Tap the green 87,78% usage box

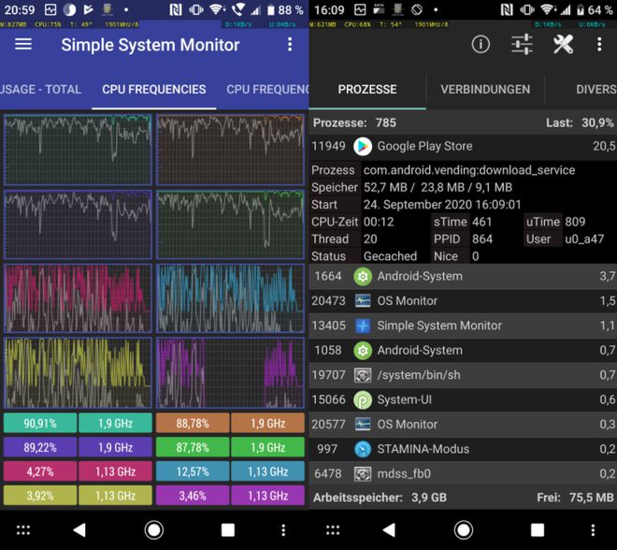pyautogui.click(x=193, y=448)
